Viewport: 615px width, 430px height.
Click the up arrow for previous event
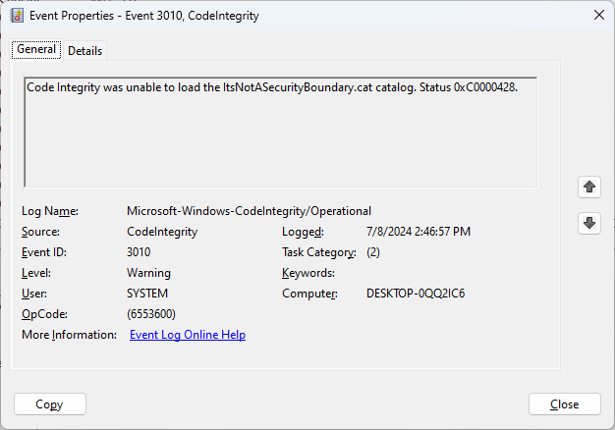click(x=589, y=187)
